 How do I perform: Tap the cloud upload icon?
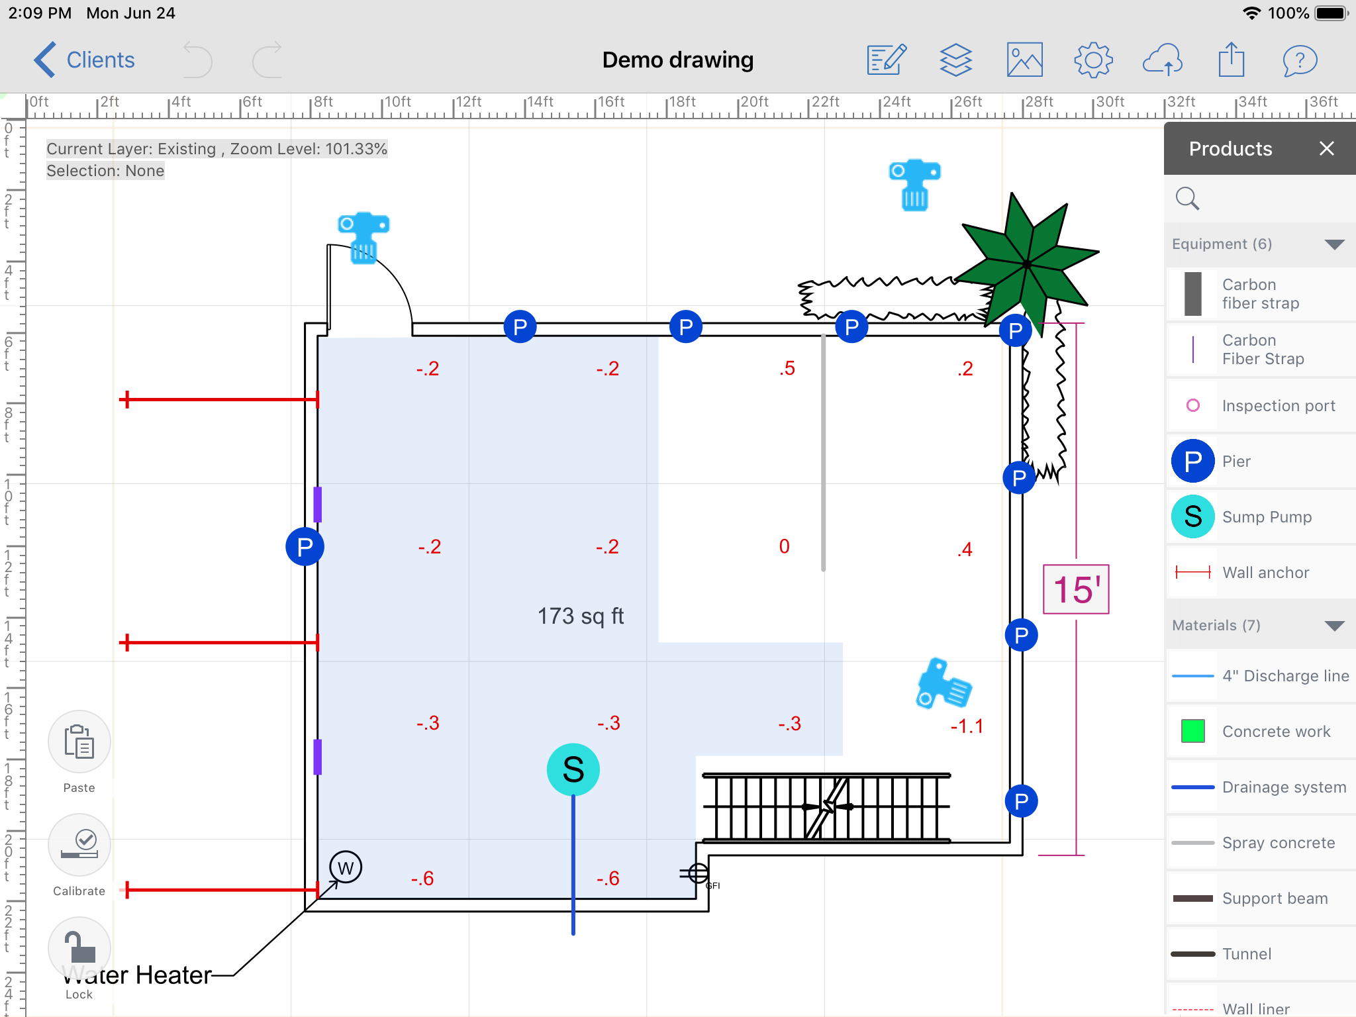click(1163, 60)
